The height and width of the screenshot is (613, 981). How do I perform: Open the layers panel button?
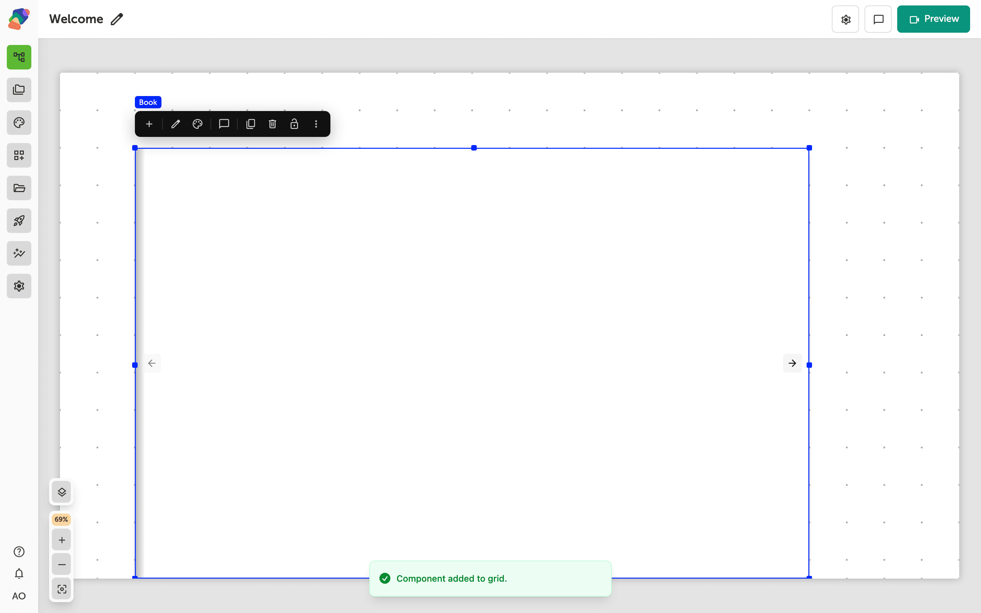point(62,492)
